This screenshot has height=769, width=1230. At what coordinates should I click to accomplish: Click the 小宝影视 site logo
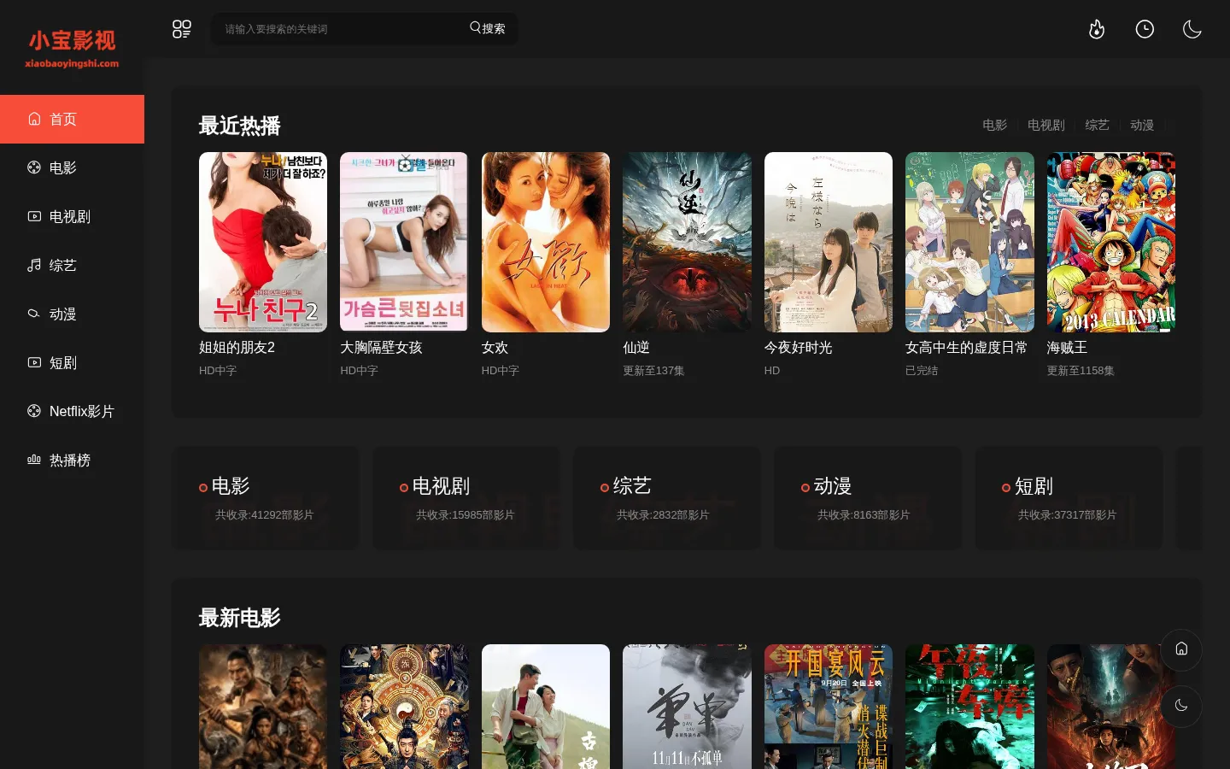(72, 49)
